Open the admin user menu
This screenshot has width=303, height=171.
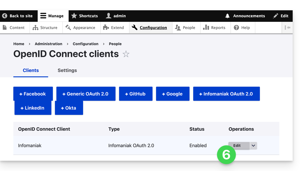click(116, 16)
